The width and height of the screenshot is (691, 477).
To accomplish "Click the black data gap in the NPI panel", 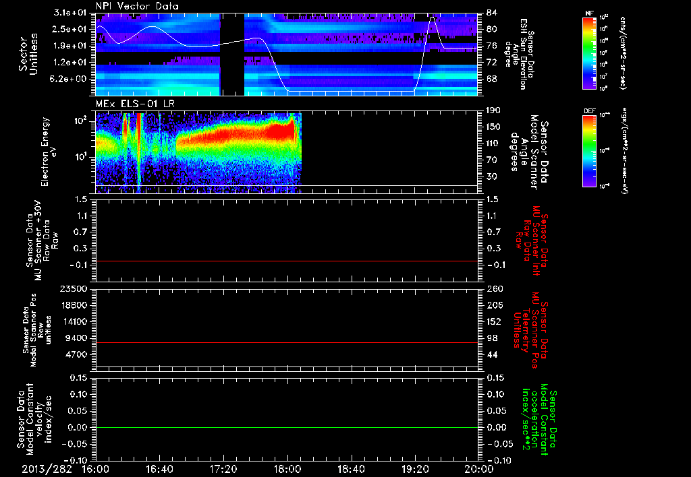I will point(232,54).
